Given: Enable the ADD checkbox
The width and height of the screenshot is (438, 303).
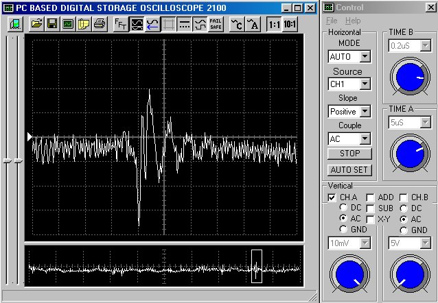Looking at the screenshot, I should tap(371, 197).
